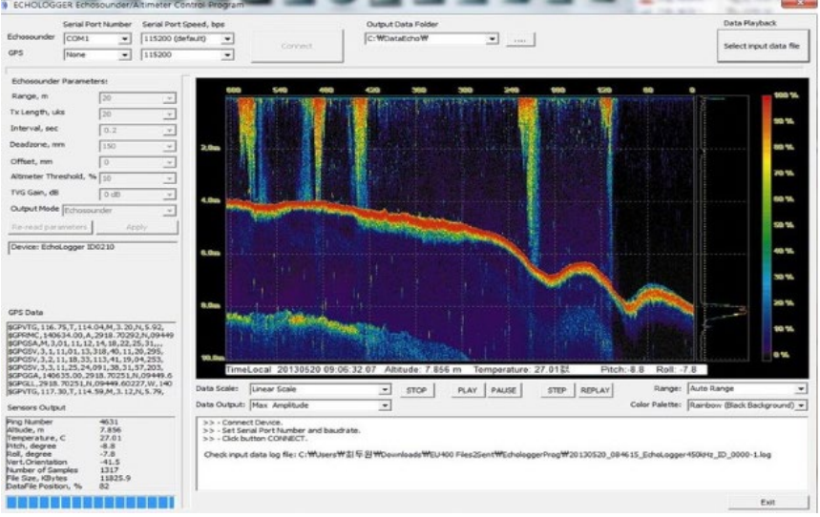Select the 'Altitude, m' sensor output row
This screenshot has width=820, height=517.
point(90,430)
